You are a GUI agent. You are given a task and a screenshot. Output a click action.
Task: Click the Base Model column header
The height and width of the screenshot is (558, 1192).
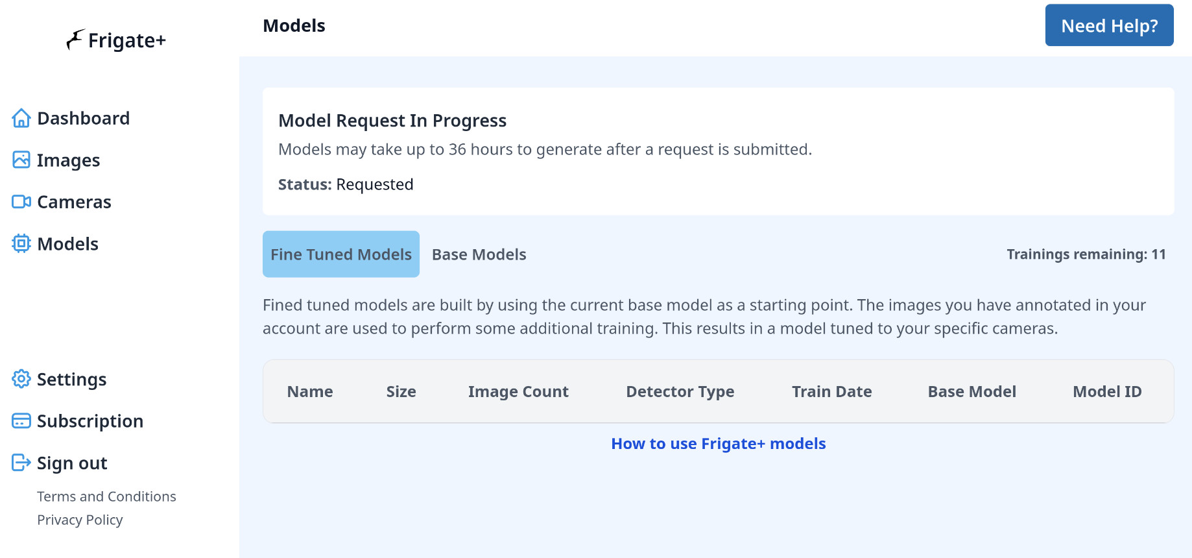971,392
